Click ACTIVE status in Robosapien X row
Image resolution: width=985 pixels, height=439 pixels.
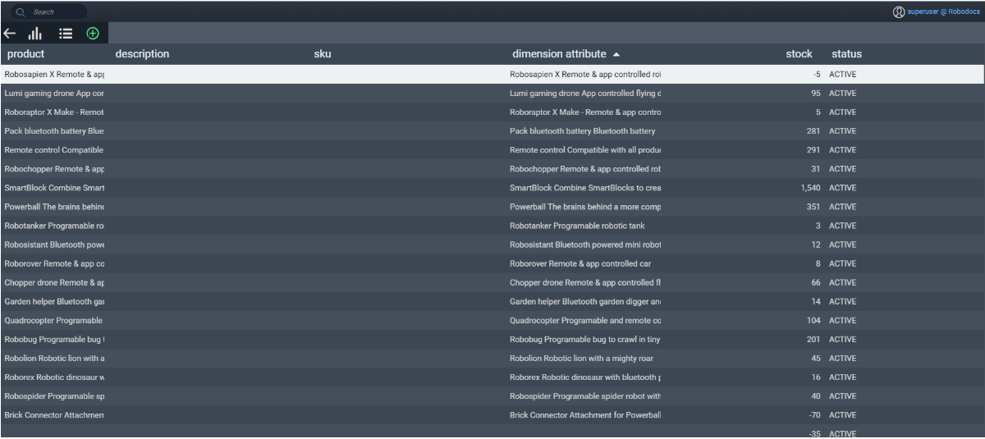[x=842, y=74]
